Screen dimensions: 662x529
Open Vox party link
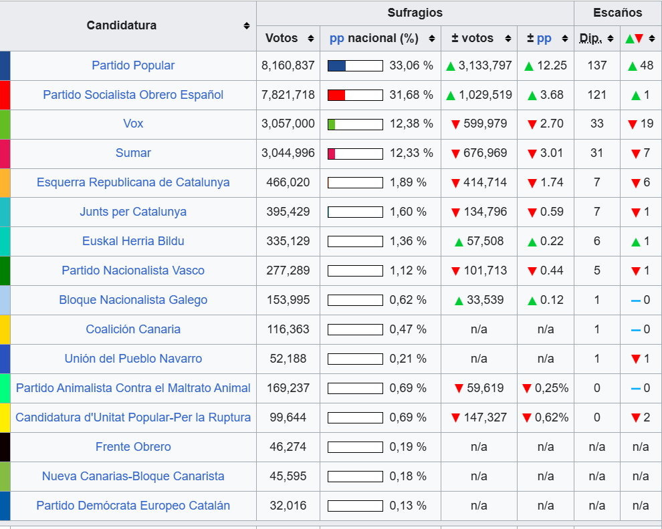click(x=133, y=124)
